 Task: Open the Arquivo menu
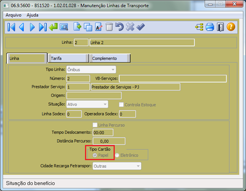click(13, 15)
